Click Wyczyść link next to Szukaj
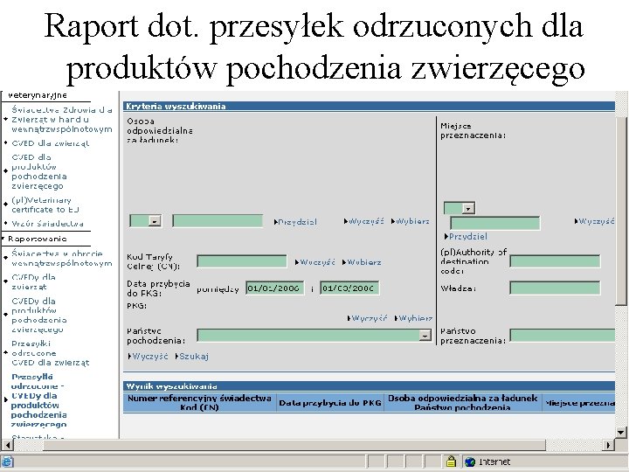Image resolution: width=629 pixels, height=472 pixels. pos(148,356)
